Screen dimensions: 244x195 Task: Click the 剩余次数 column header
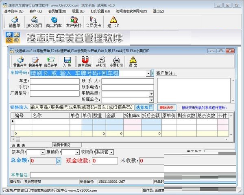tap(187, 115)
